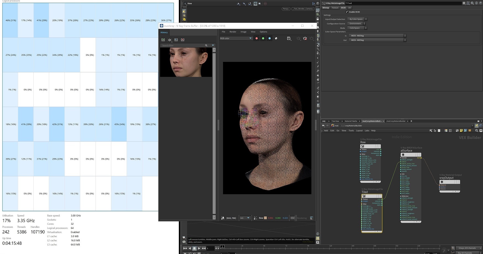Open the network editor Add menu
483x254 pixels.
click(326, 131)
